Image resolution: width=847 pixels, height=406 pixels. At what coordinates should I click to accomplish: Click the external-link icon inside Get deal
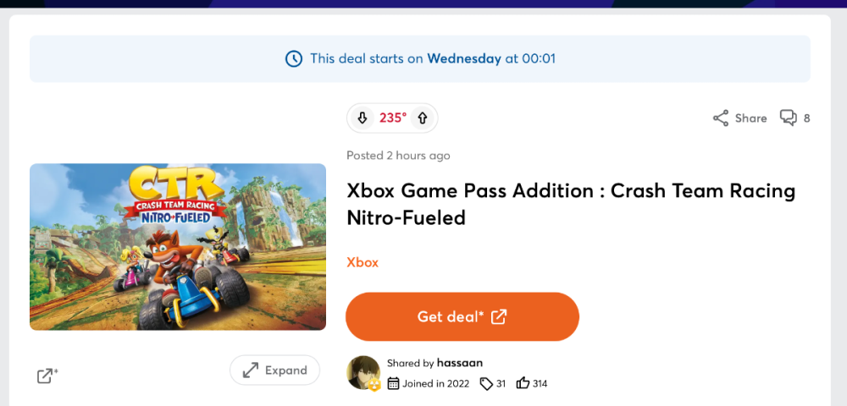pos(499,316)
